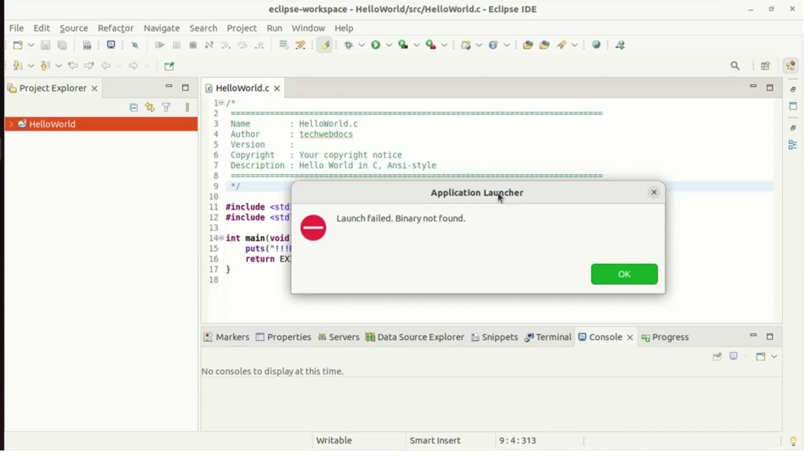The height and width of the screenshot is (456, 811).
Task: Click the New file wizard icon
Action: click(18, 45)
